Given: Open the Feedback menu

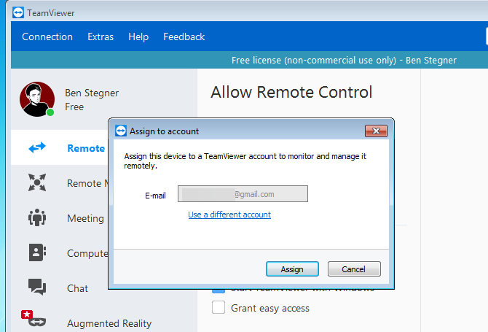Looking at the screenshot, I should (x=184, y=36).
